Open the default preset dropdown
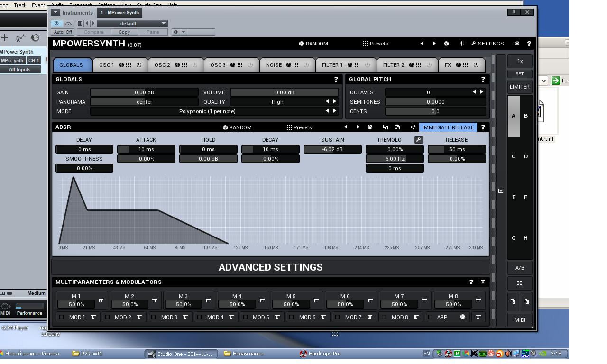The width and height of the screenshot is (607, 364). coord(132,23)
